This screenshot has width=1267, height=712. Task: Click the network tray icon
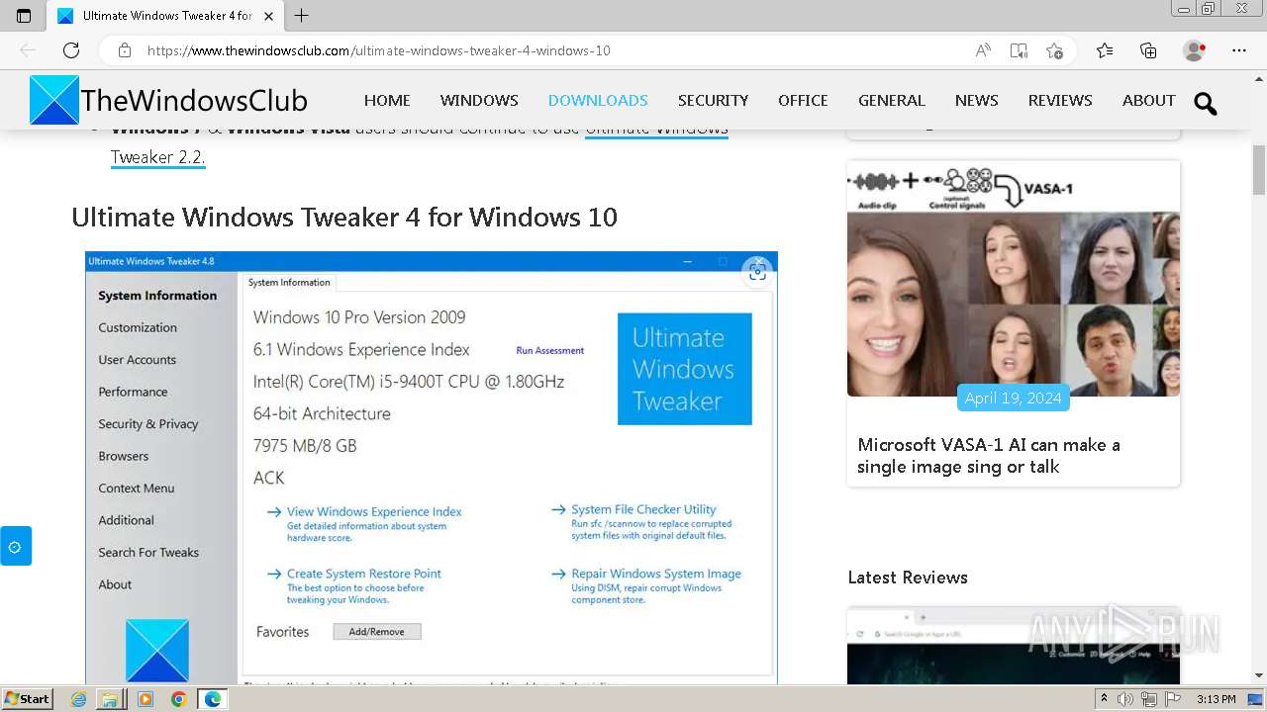(1148, 699)
